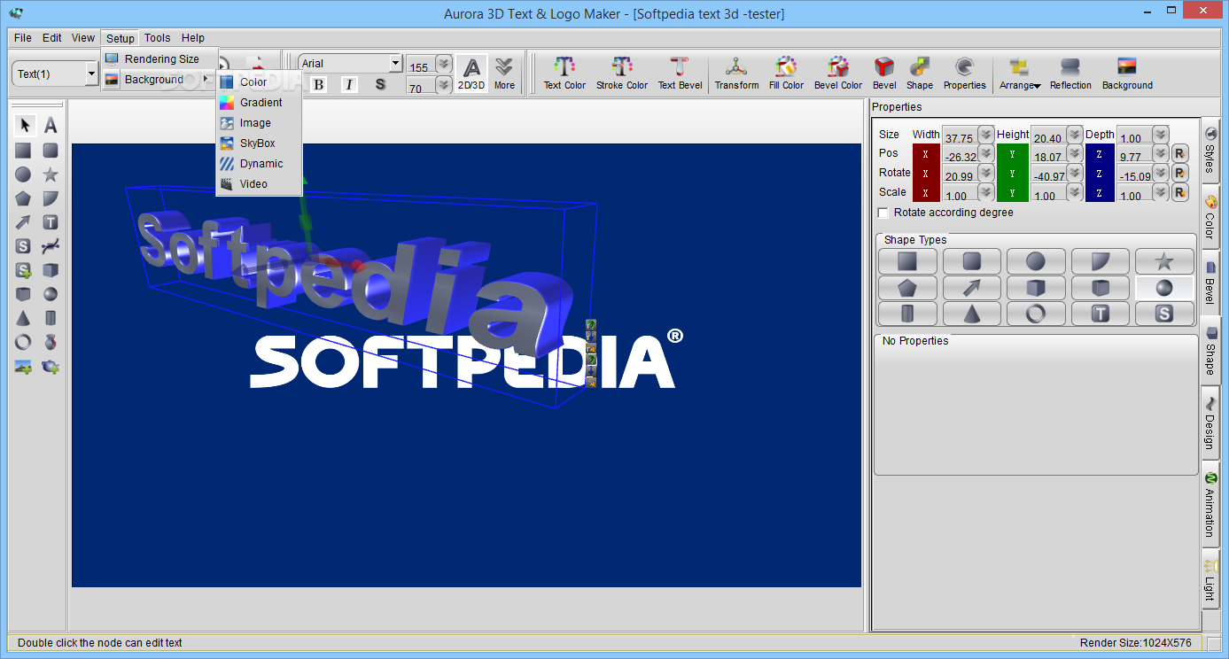Open the Tools menu
Image resolution: width=1229 pixels, height=659 pixels.
tap(158, 38)
